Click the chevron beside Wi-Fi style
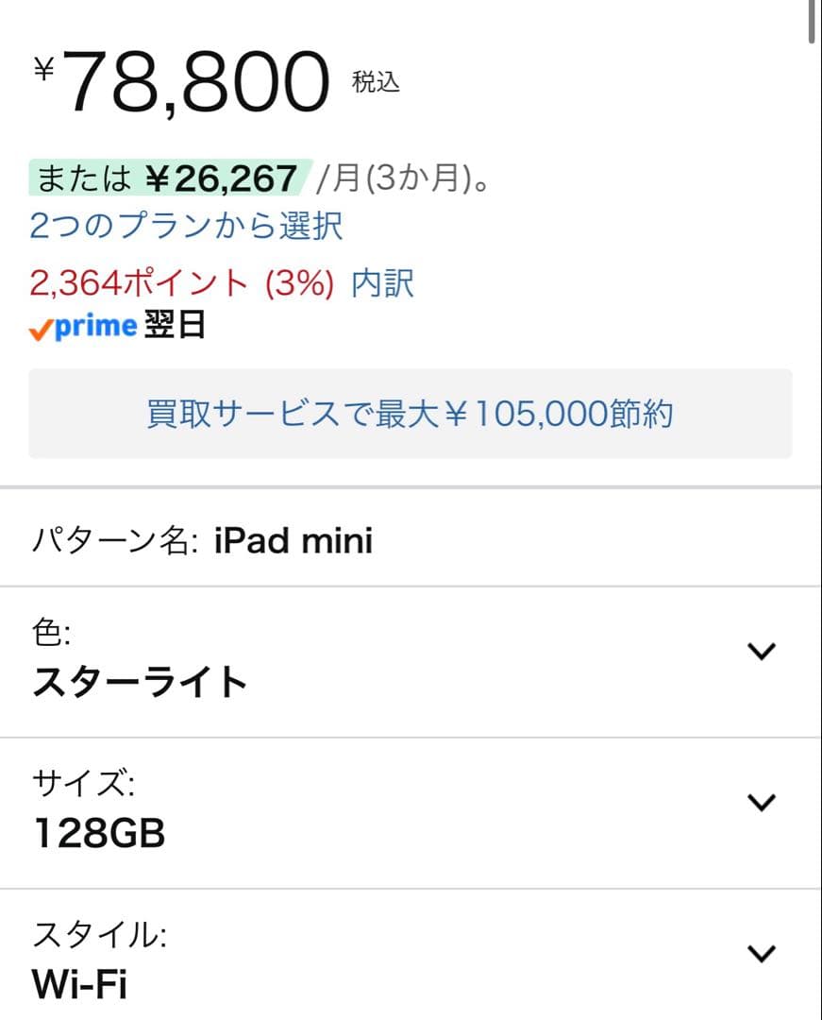 click(x=761, y=954)
